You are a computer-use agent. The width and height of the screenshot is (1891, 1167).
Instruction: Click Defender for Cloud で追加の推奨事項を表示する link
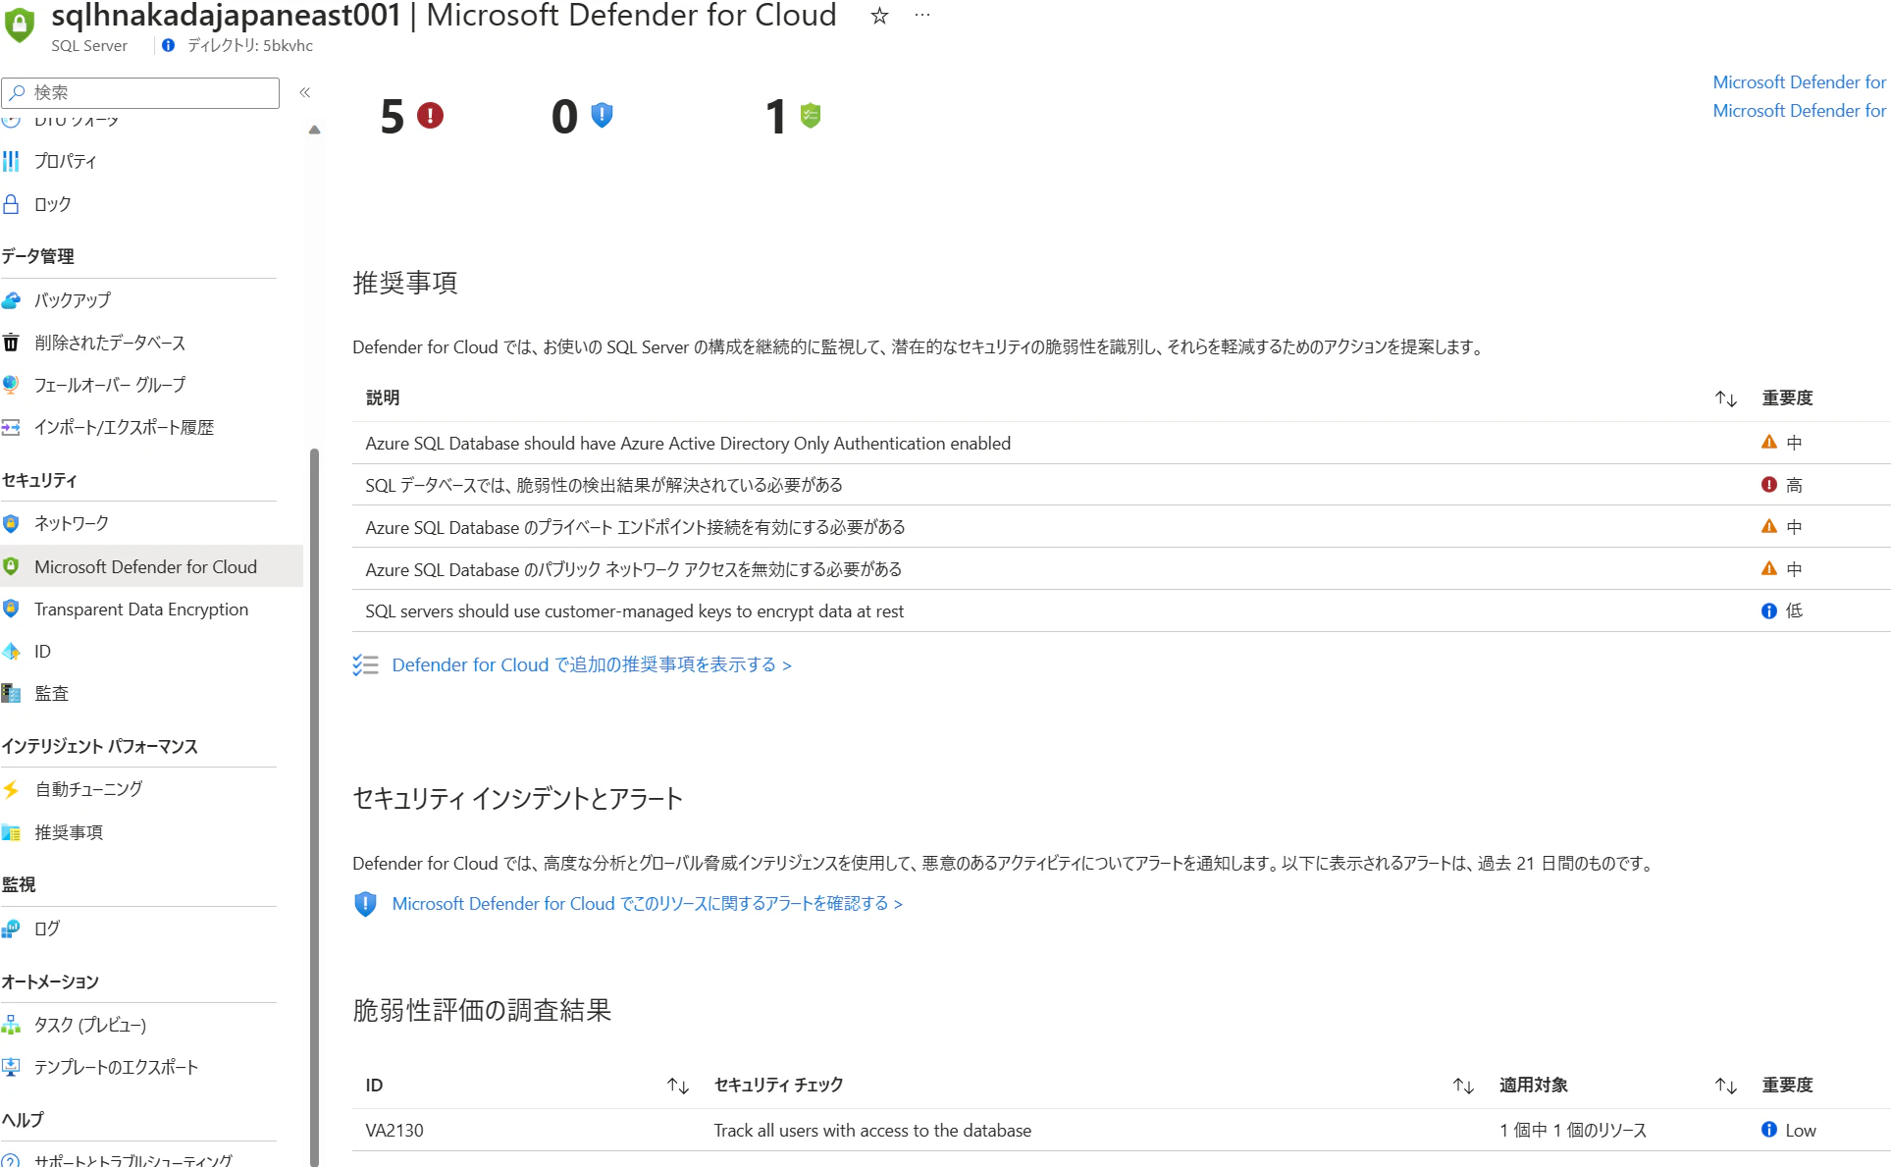click(x=592, y=664)
